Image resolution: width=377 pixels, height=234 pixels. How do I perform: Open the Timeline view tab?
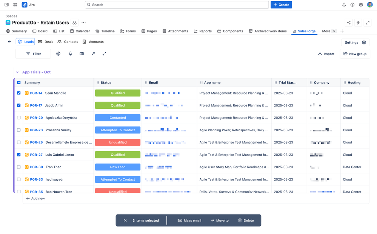click(105, 31)
